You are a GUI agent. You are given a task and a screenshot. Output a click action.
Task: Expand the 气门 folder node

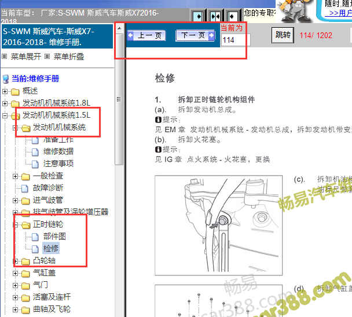click(x=15, y=285)
